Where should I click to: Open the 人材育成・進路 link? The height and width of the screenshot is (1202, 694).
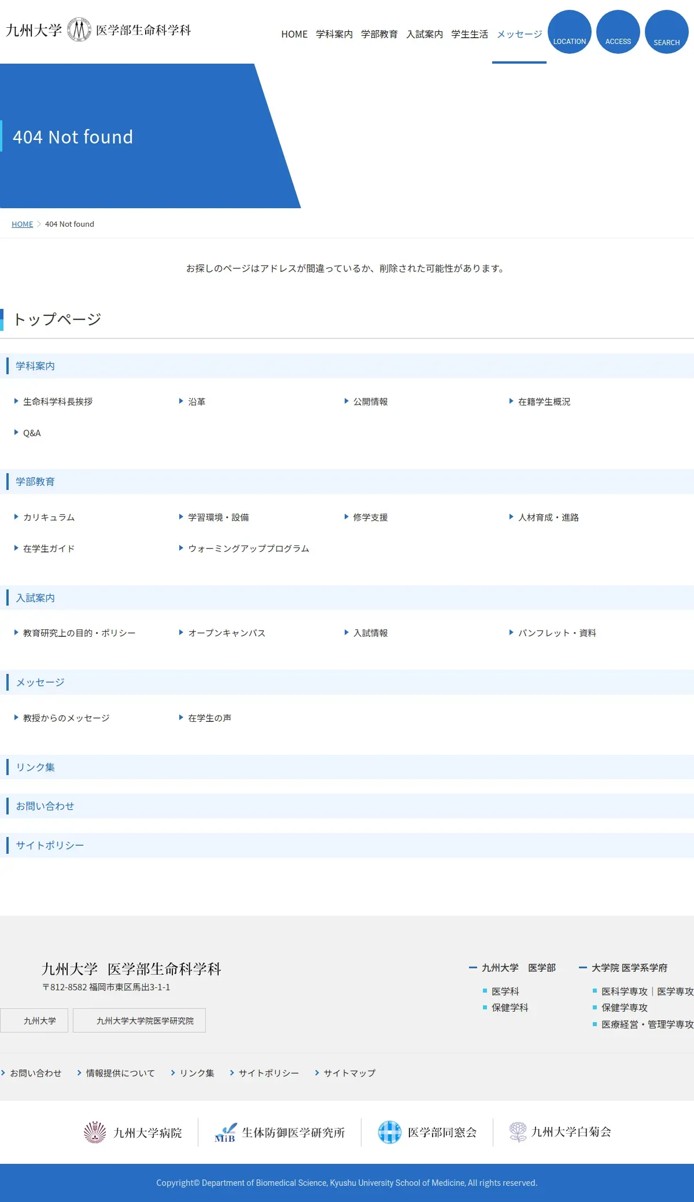click(548, 517)
